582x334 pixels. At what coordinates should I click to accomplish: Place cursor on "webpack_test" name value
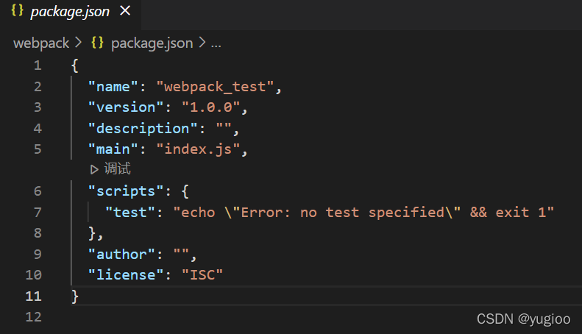215,87
